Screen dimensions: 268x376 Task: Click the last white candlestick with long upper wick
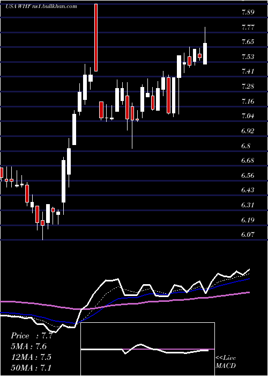click(x=205, y=46)
